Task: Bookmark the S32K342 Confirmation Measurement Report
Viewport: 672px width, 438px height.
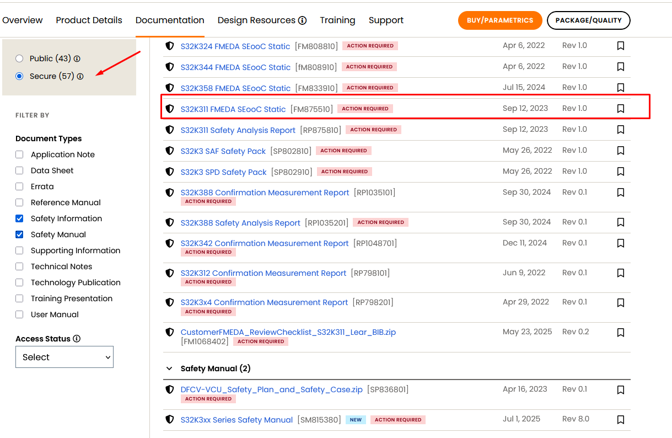Action: coord(621,243)
